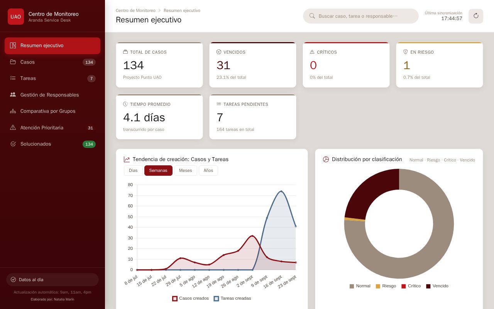Image resolution: width=494 pixels, height=309 pixels.
Task: Click the refresh sync icon button
Action: click(476, 16)
